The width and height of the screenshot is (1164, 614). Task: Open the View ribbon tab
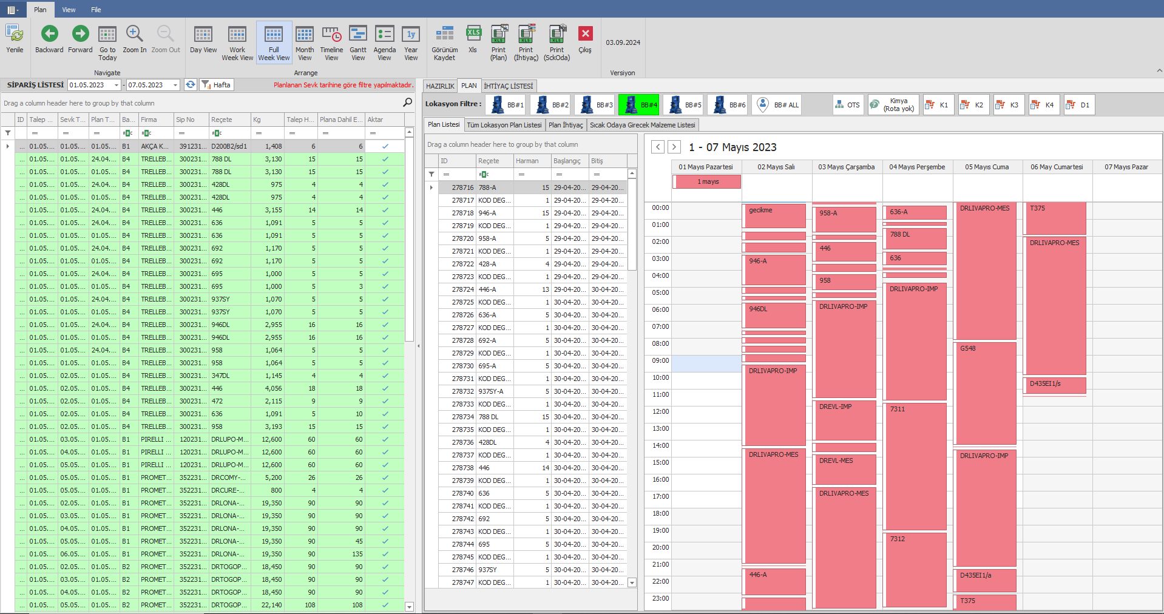[x=69, y=10]
